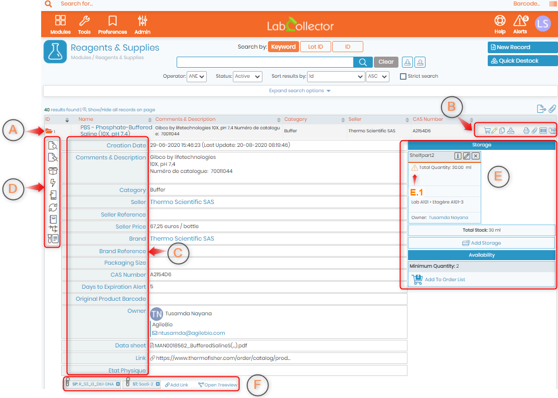Click the barcode icon in record row
The image size is (558, 398).
543,131
